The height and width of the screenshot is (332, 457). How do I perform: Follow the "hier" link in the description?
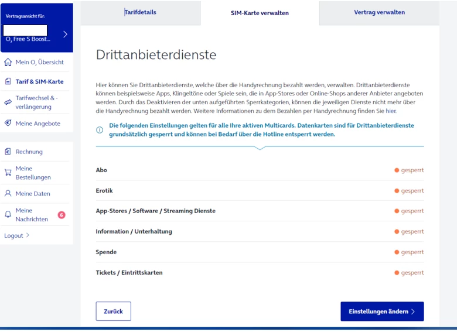pos(391,111)
